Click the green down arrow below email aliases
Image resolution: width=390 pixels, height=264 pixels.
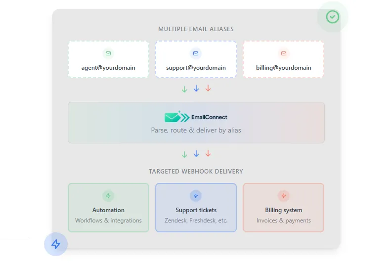coord(184,89)
